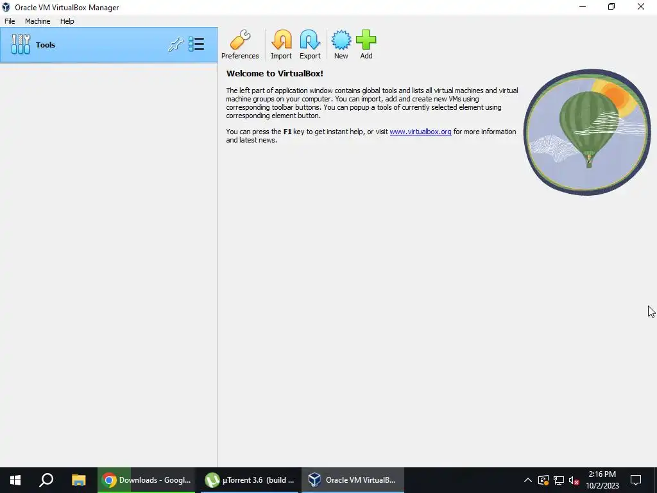Add an existing virtual machine
The height and width of the screenshot is (493, 657).
(x=366, y=44)
